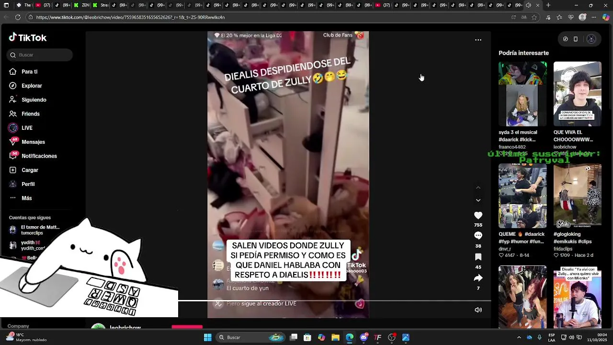Close the active audio-playing tab
Image resolution: width=613 pixels, height=345 pixels.
point(537,5)
